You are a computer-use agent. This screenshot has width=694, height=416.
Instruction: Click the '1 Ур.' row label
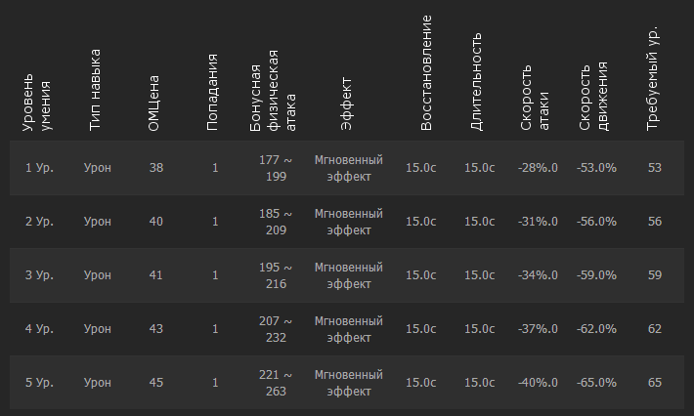39,168
